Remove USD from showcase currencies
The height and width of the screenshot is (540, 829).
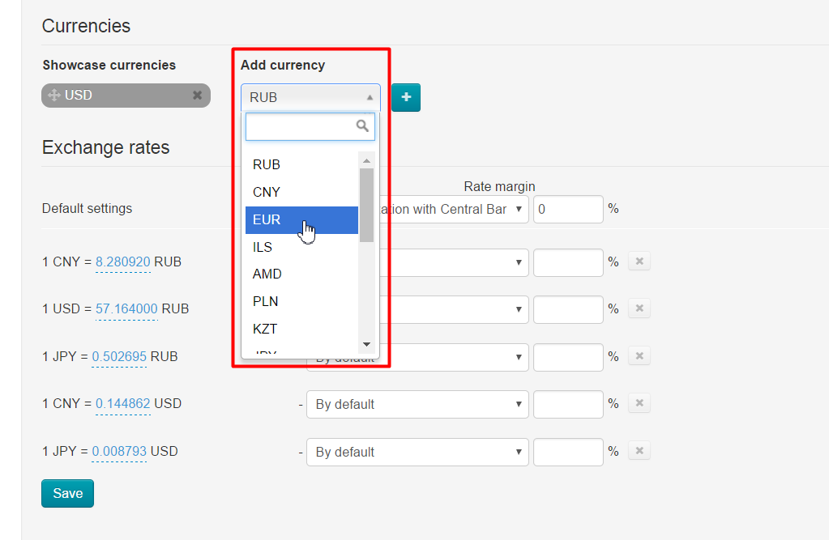(x=197, y=95)
